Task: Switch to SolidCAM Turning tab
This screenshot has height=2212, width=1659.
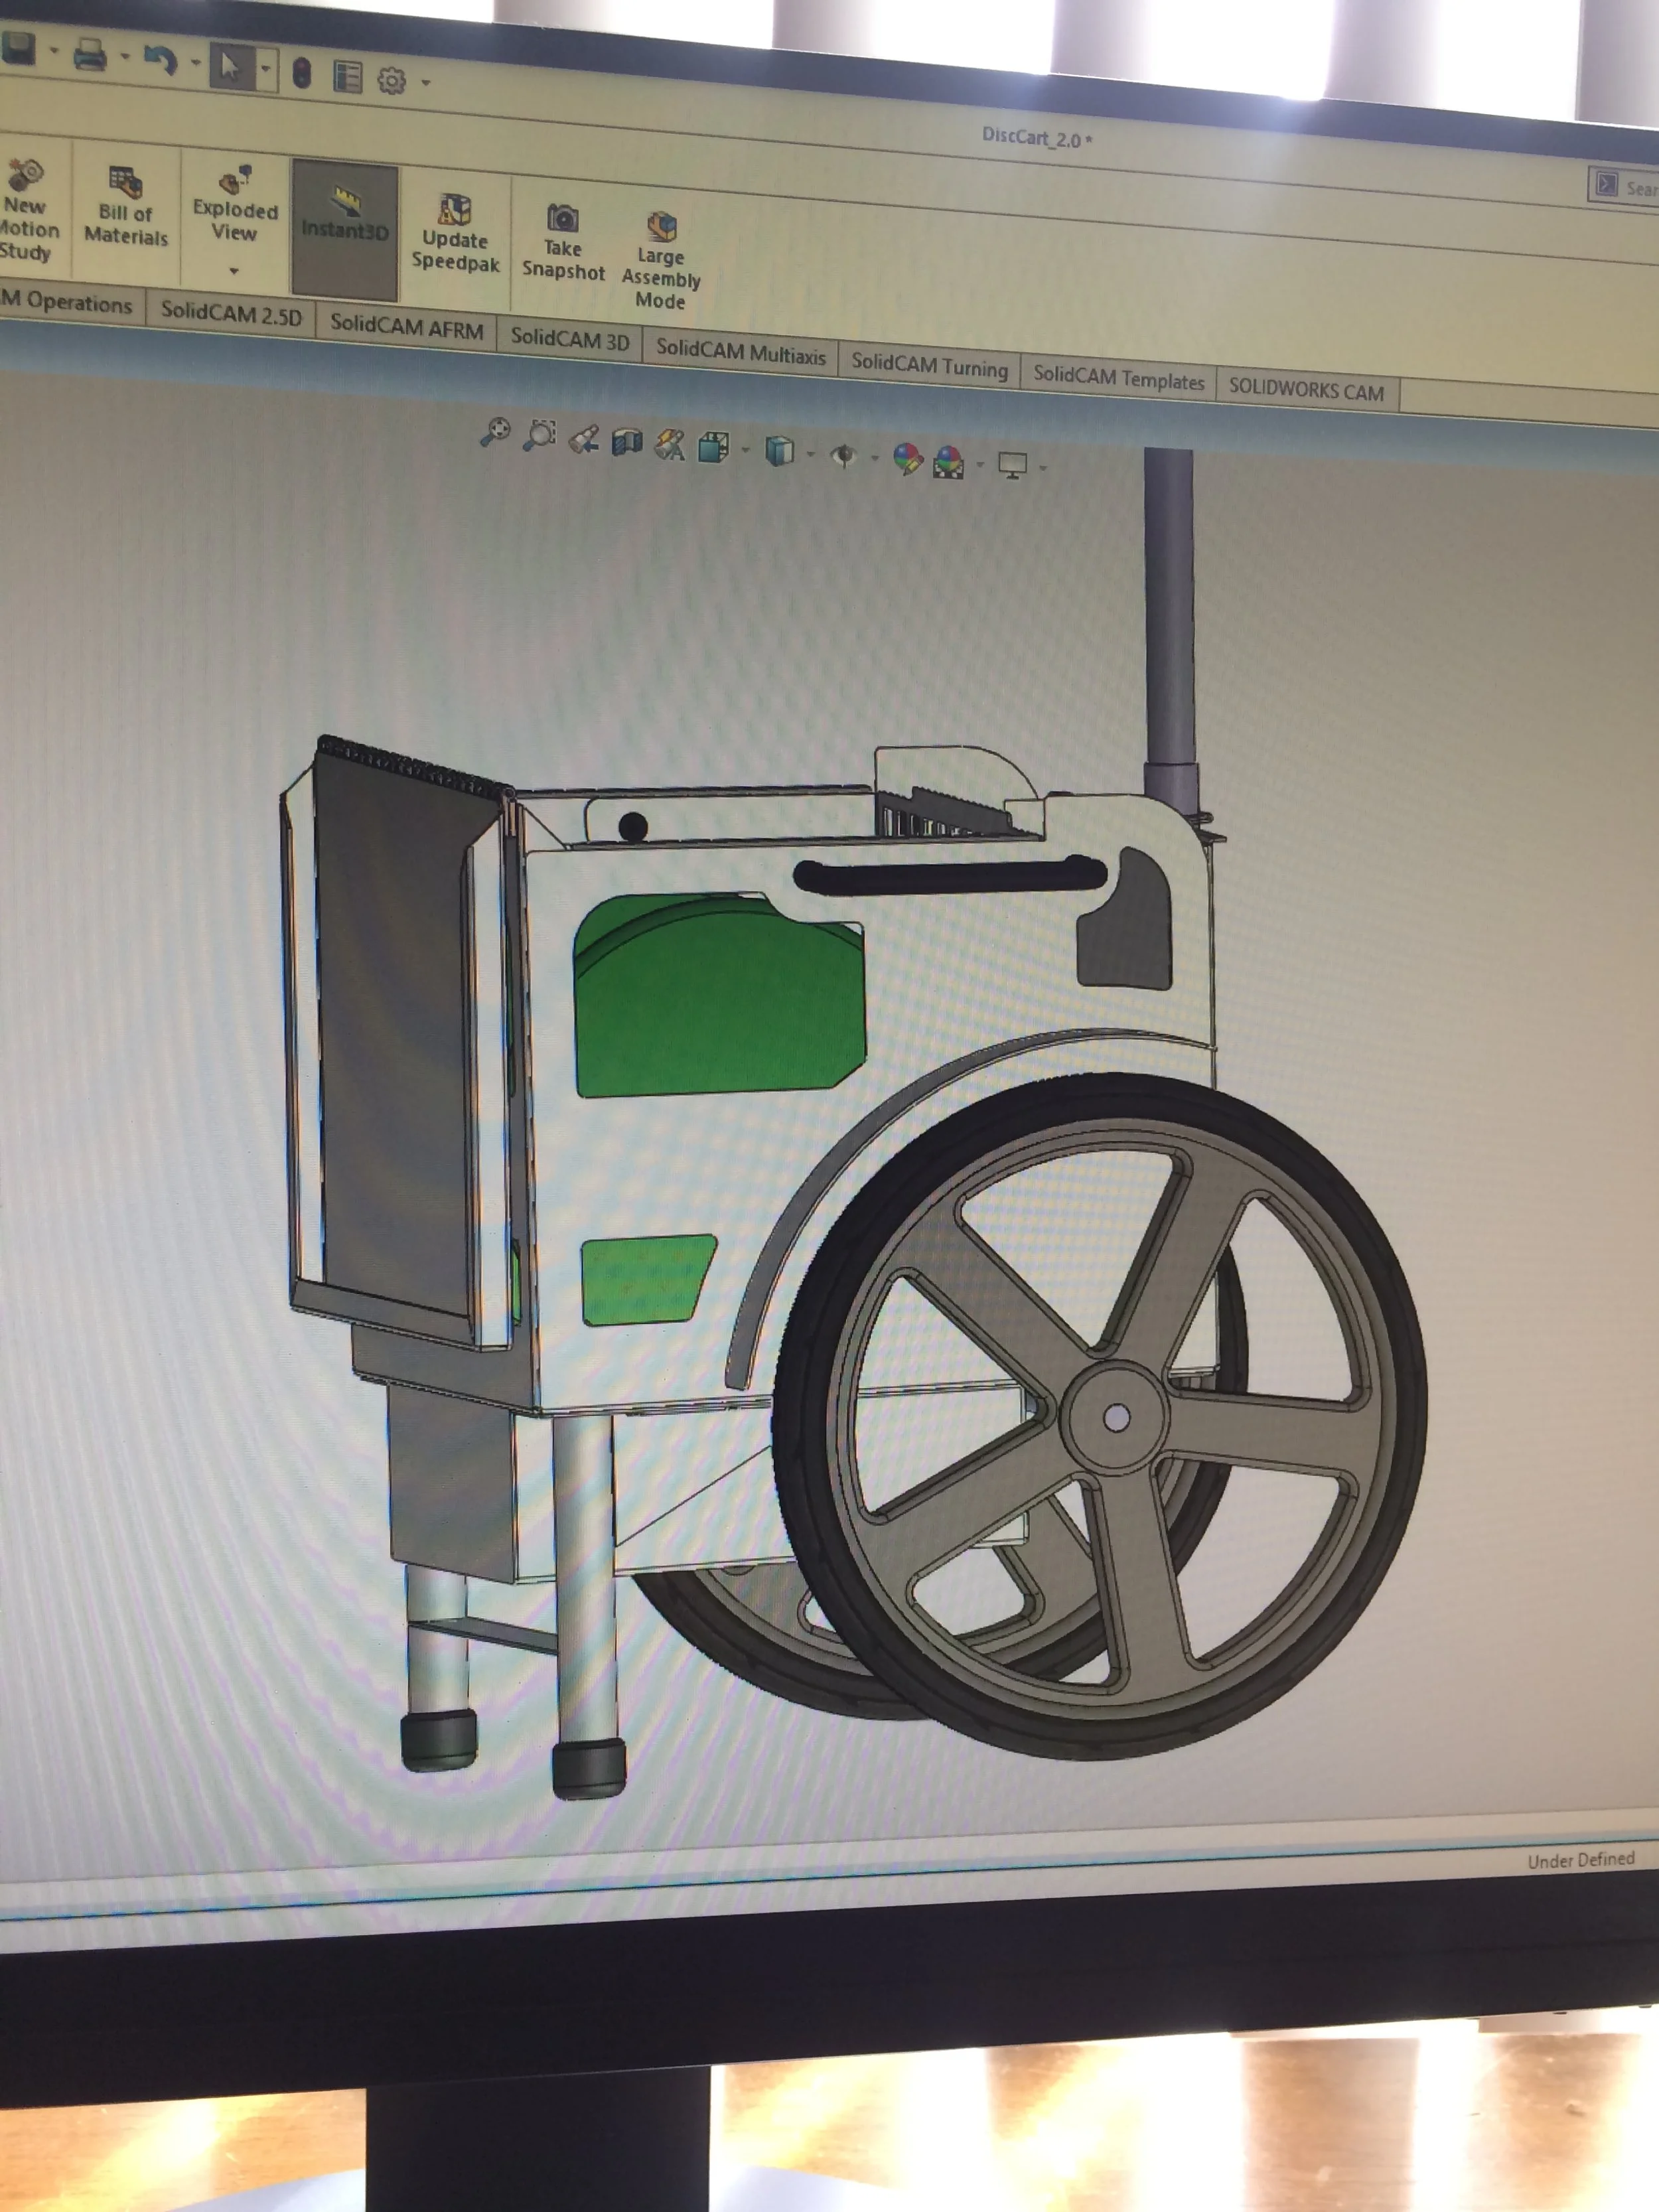Action: (x=929, y=366)
